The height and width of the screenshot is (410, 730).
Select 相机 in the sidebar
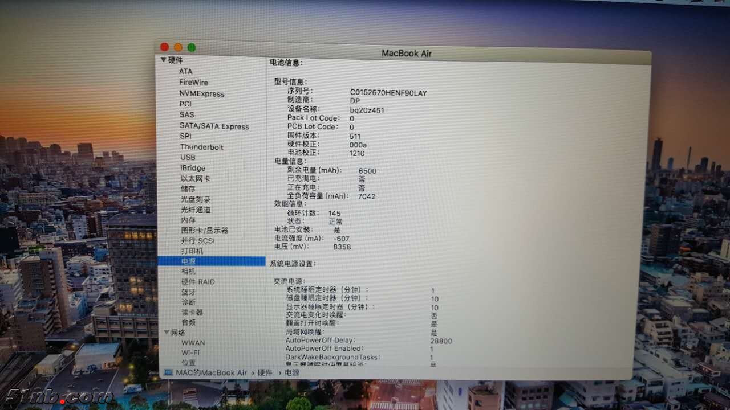coord(188,271)
